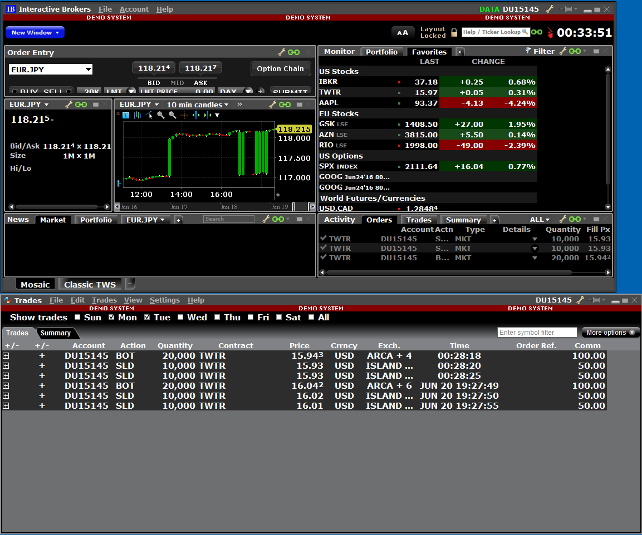This screenshot has width=642, height=535.
Task: Switch to the Classic TWS tab
Action: coord(90,284)
